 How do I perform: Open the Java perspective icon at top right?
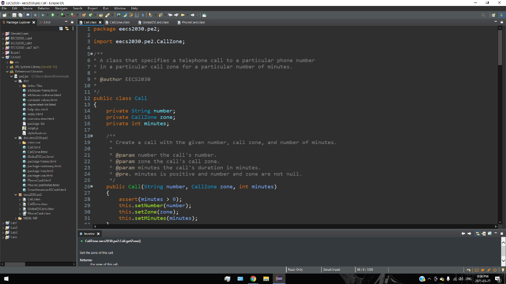click(502, 15)
